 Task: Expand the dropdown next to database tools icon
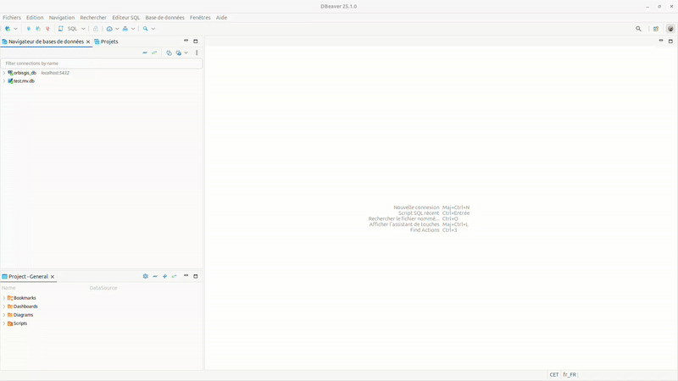(133, 29)
